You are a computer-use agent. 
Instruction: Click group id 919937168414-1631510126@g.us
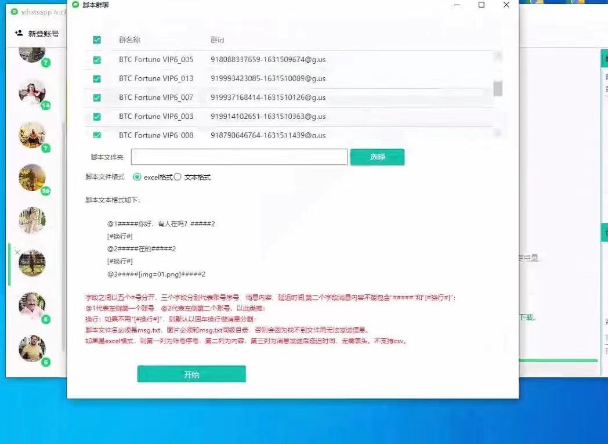pos(268,98)
